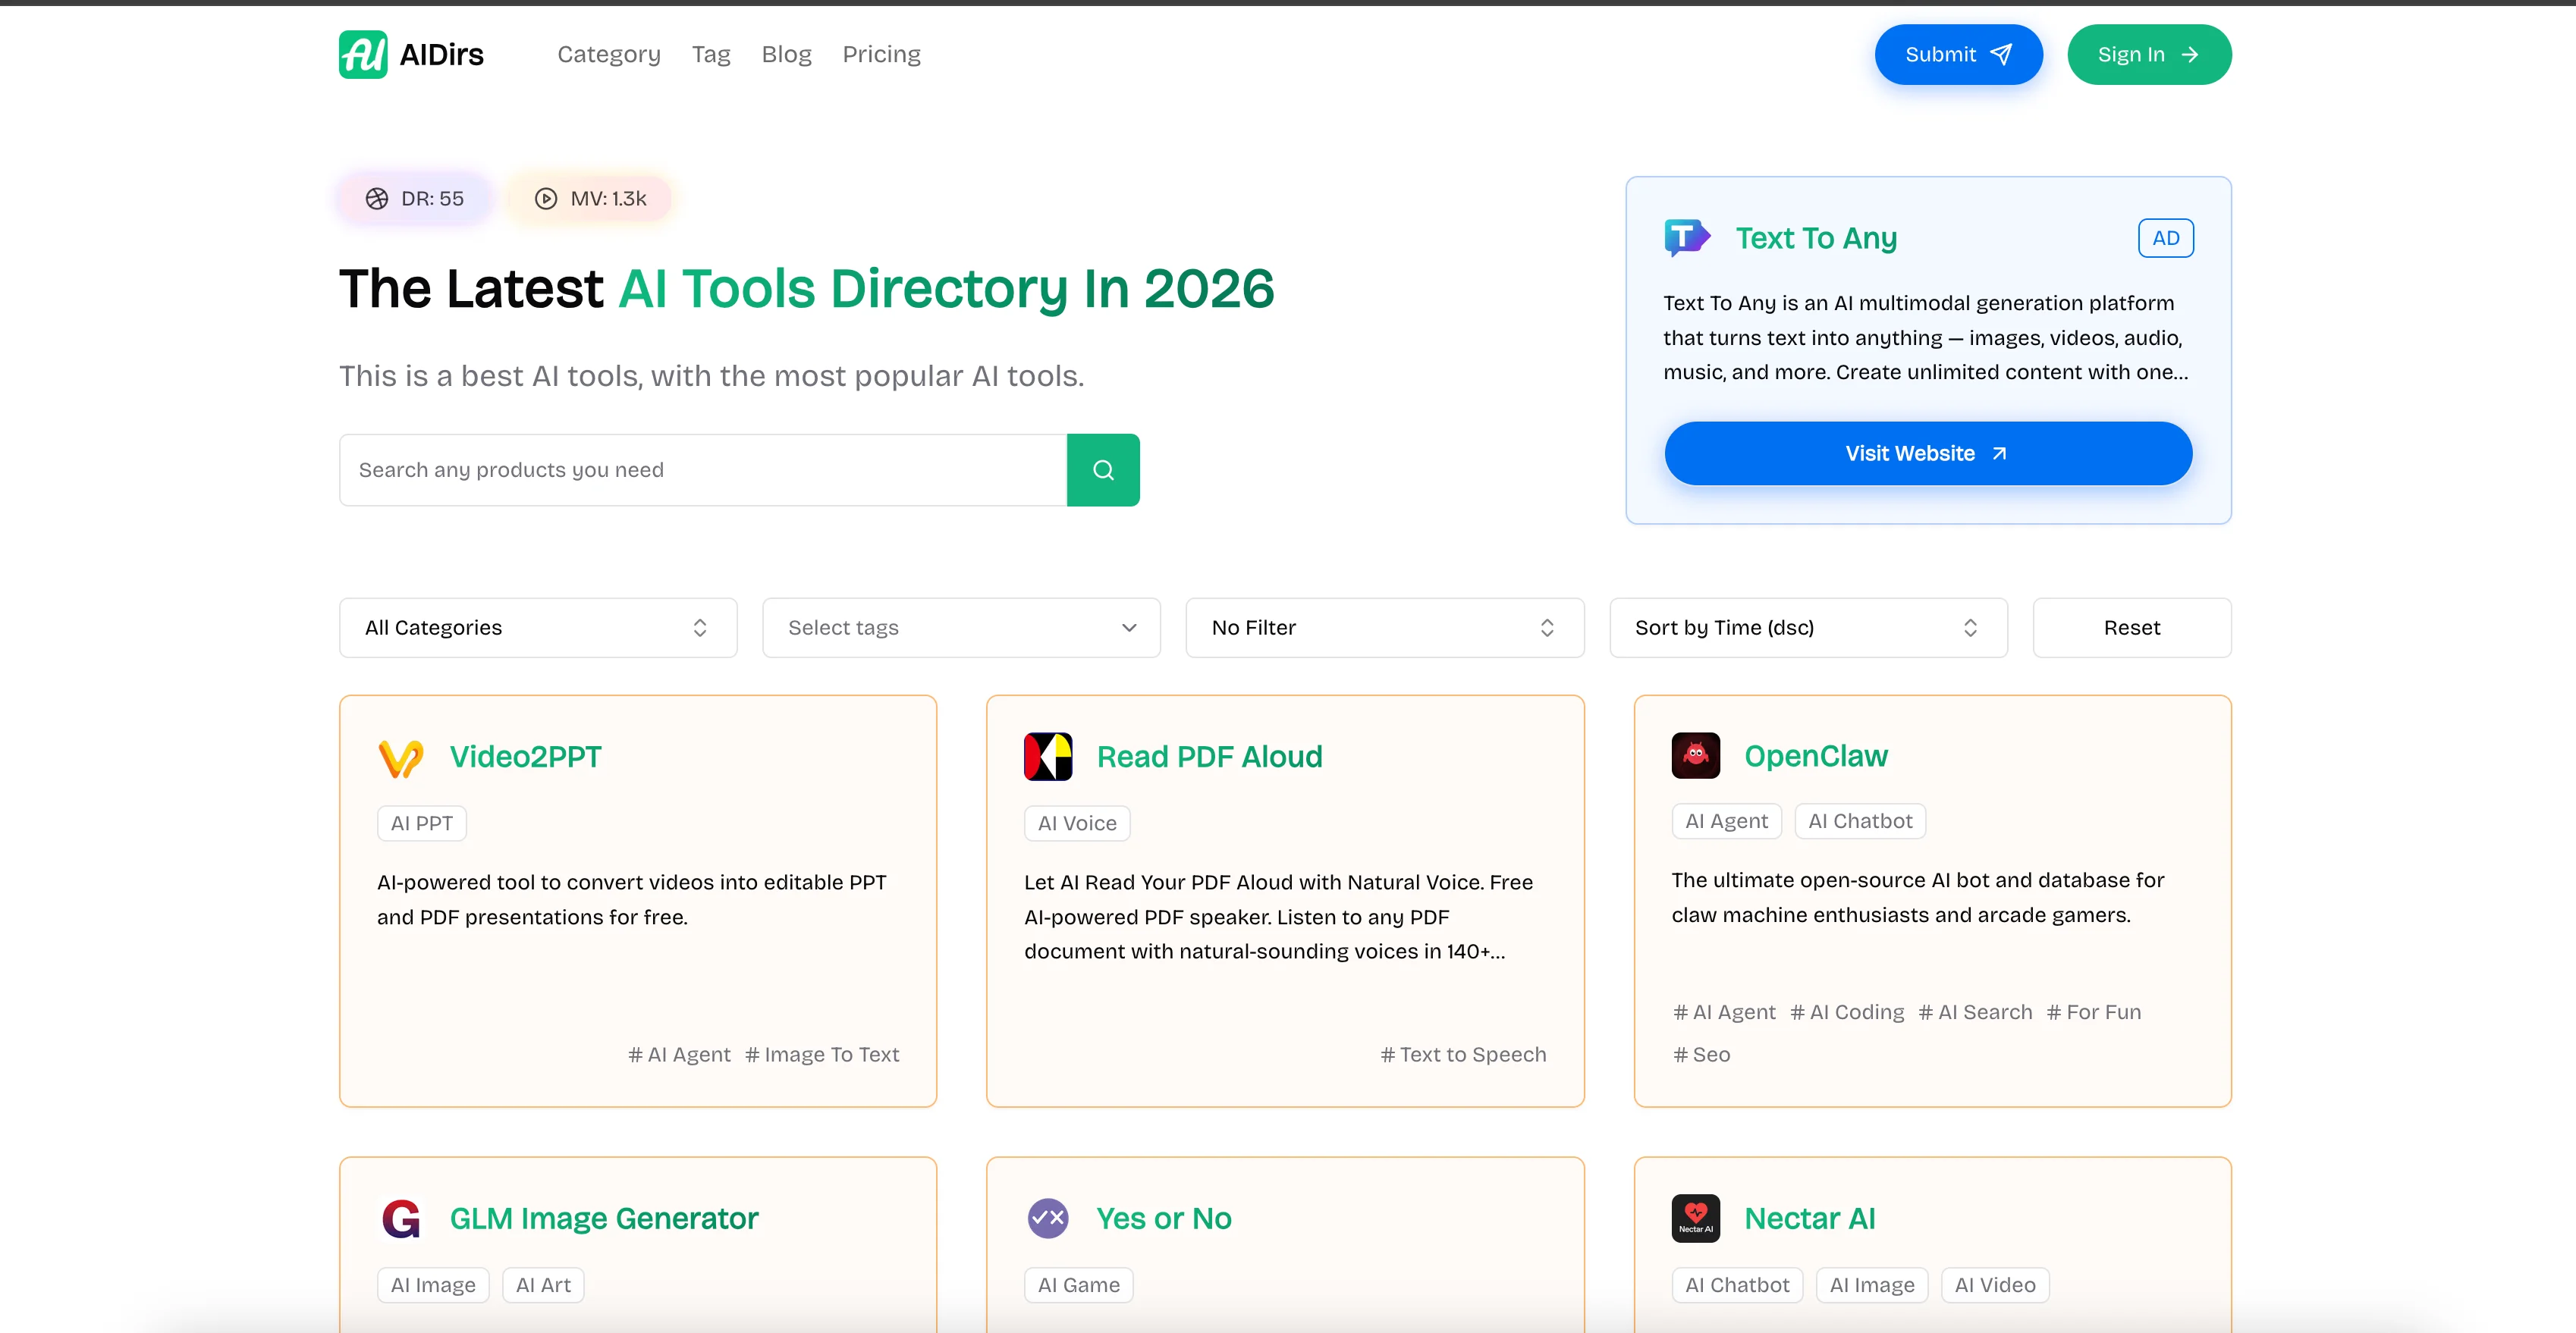The height and width of the screenshot is (1333, 2576).
Task: Click the Reset filters button
Action: coord(2132,628)
